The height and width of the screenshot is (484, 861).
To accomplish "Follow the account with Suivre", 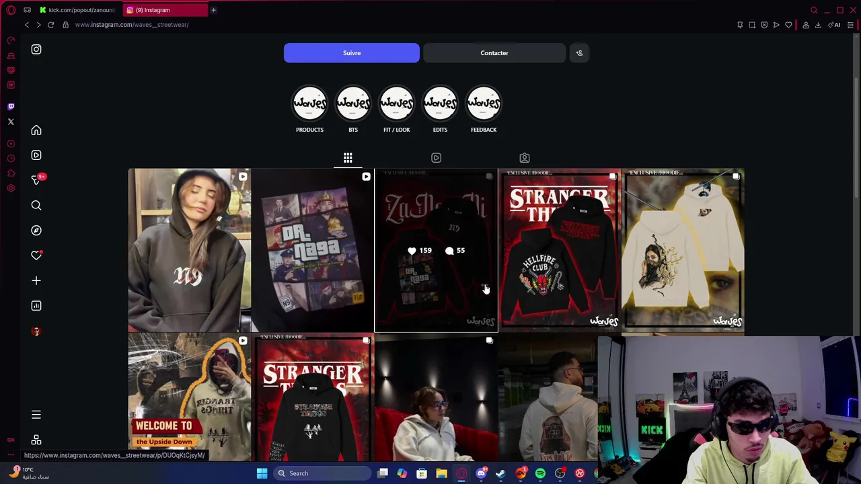I will coord(352,53).
